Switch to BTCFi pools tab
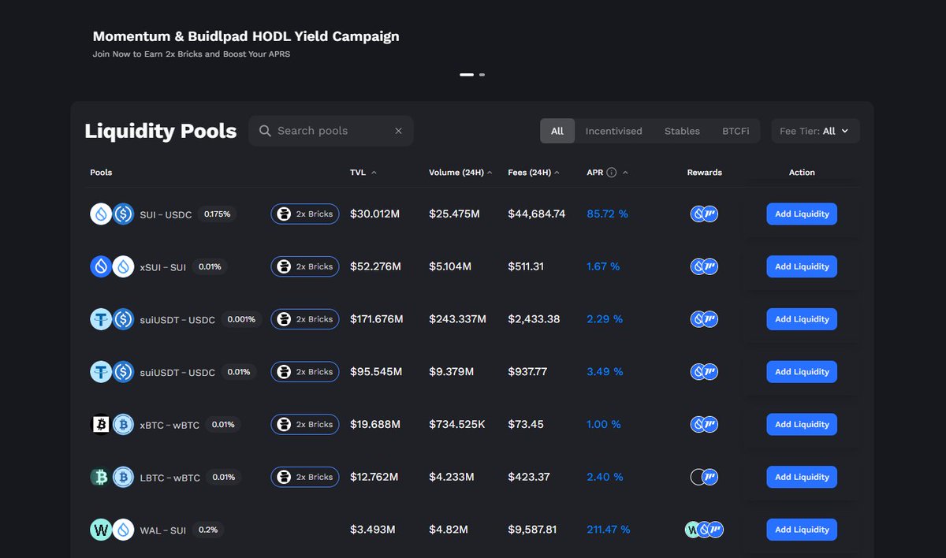 [x=736, y=131]
